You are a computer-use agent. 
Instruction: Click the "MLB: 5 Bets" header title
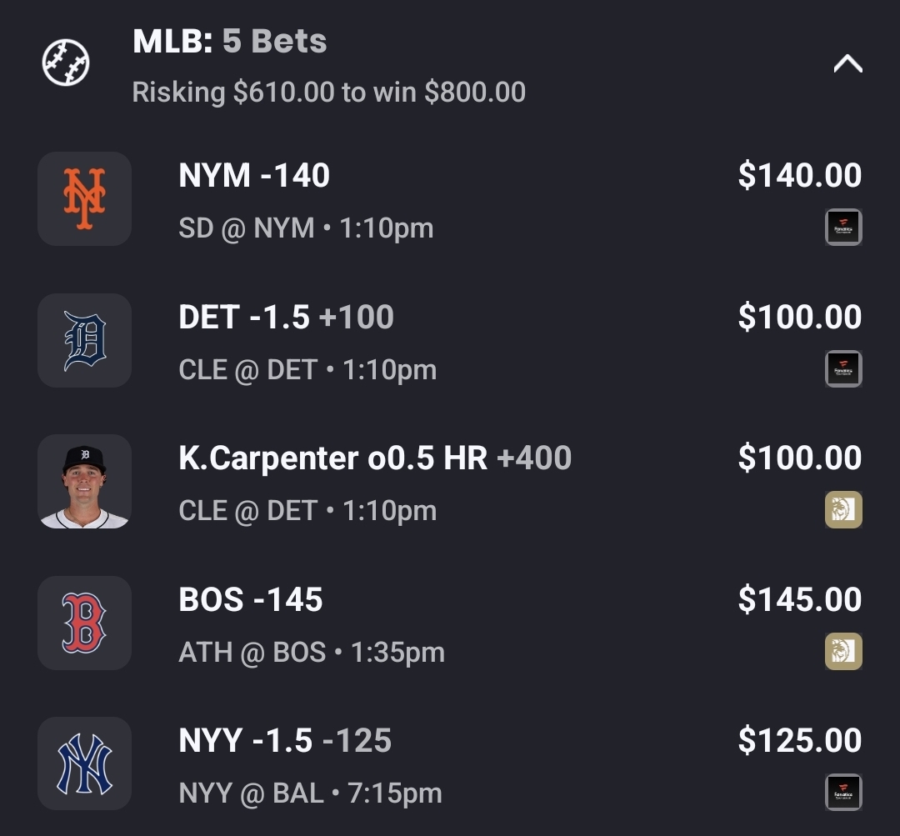229,42
